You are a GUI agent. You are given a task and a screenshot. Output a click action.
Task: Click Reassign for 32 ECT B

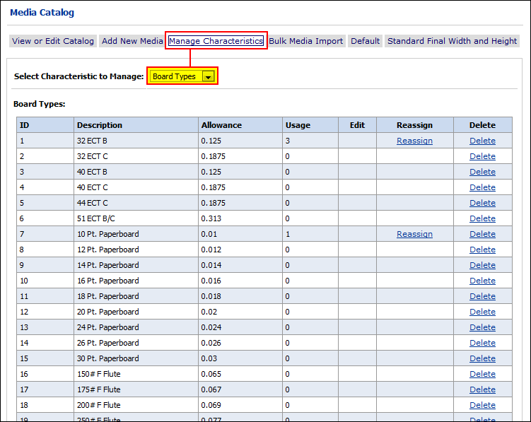pyautogui.click(x=414, y=141)
